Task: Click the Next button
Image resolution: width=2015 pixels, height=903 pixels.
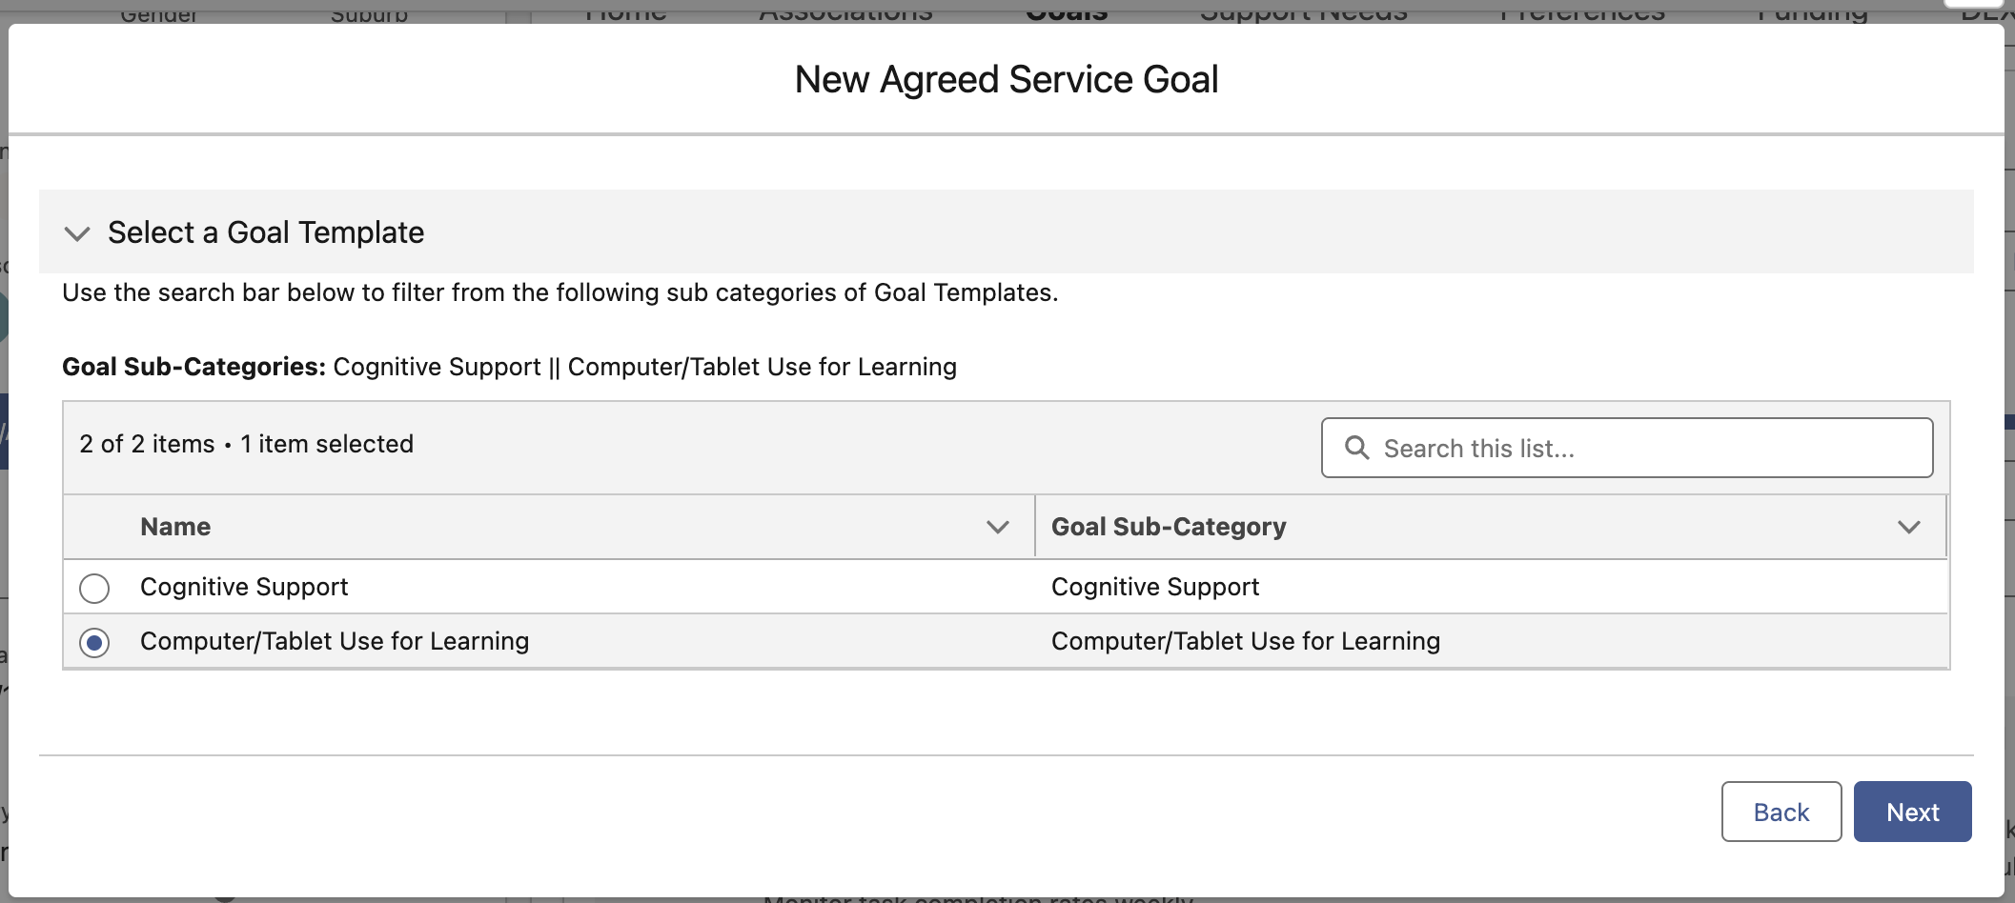Action: coord(1912,811)
